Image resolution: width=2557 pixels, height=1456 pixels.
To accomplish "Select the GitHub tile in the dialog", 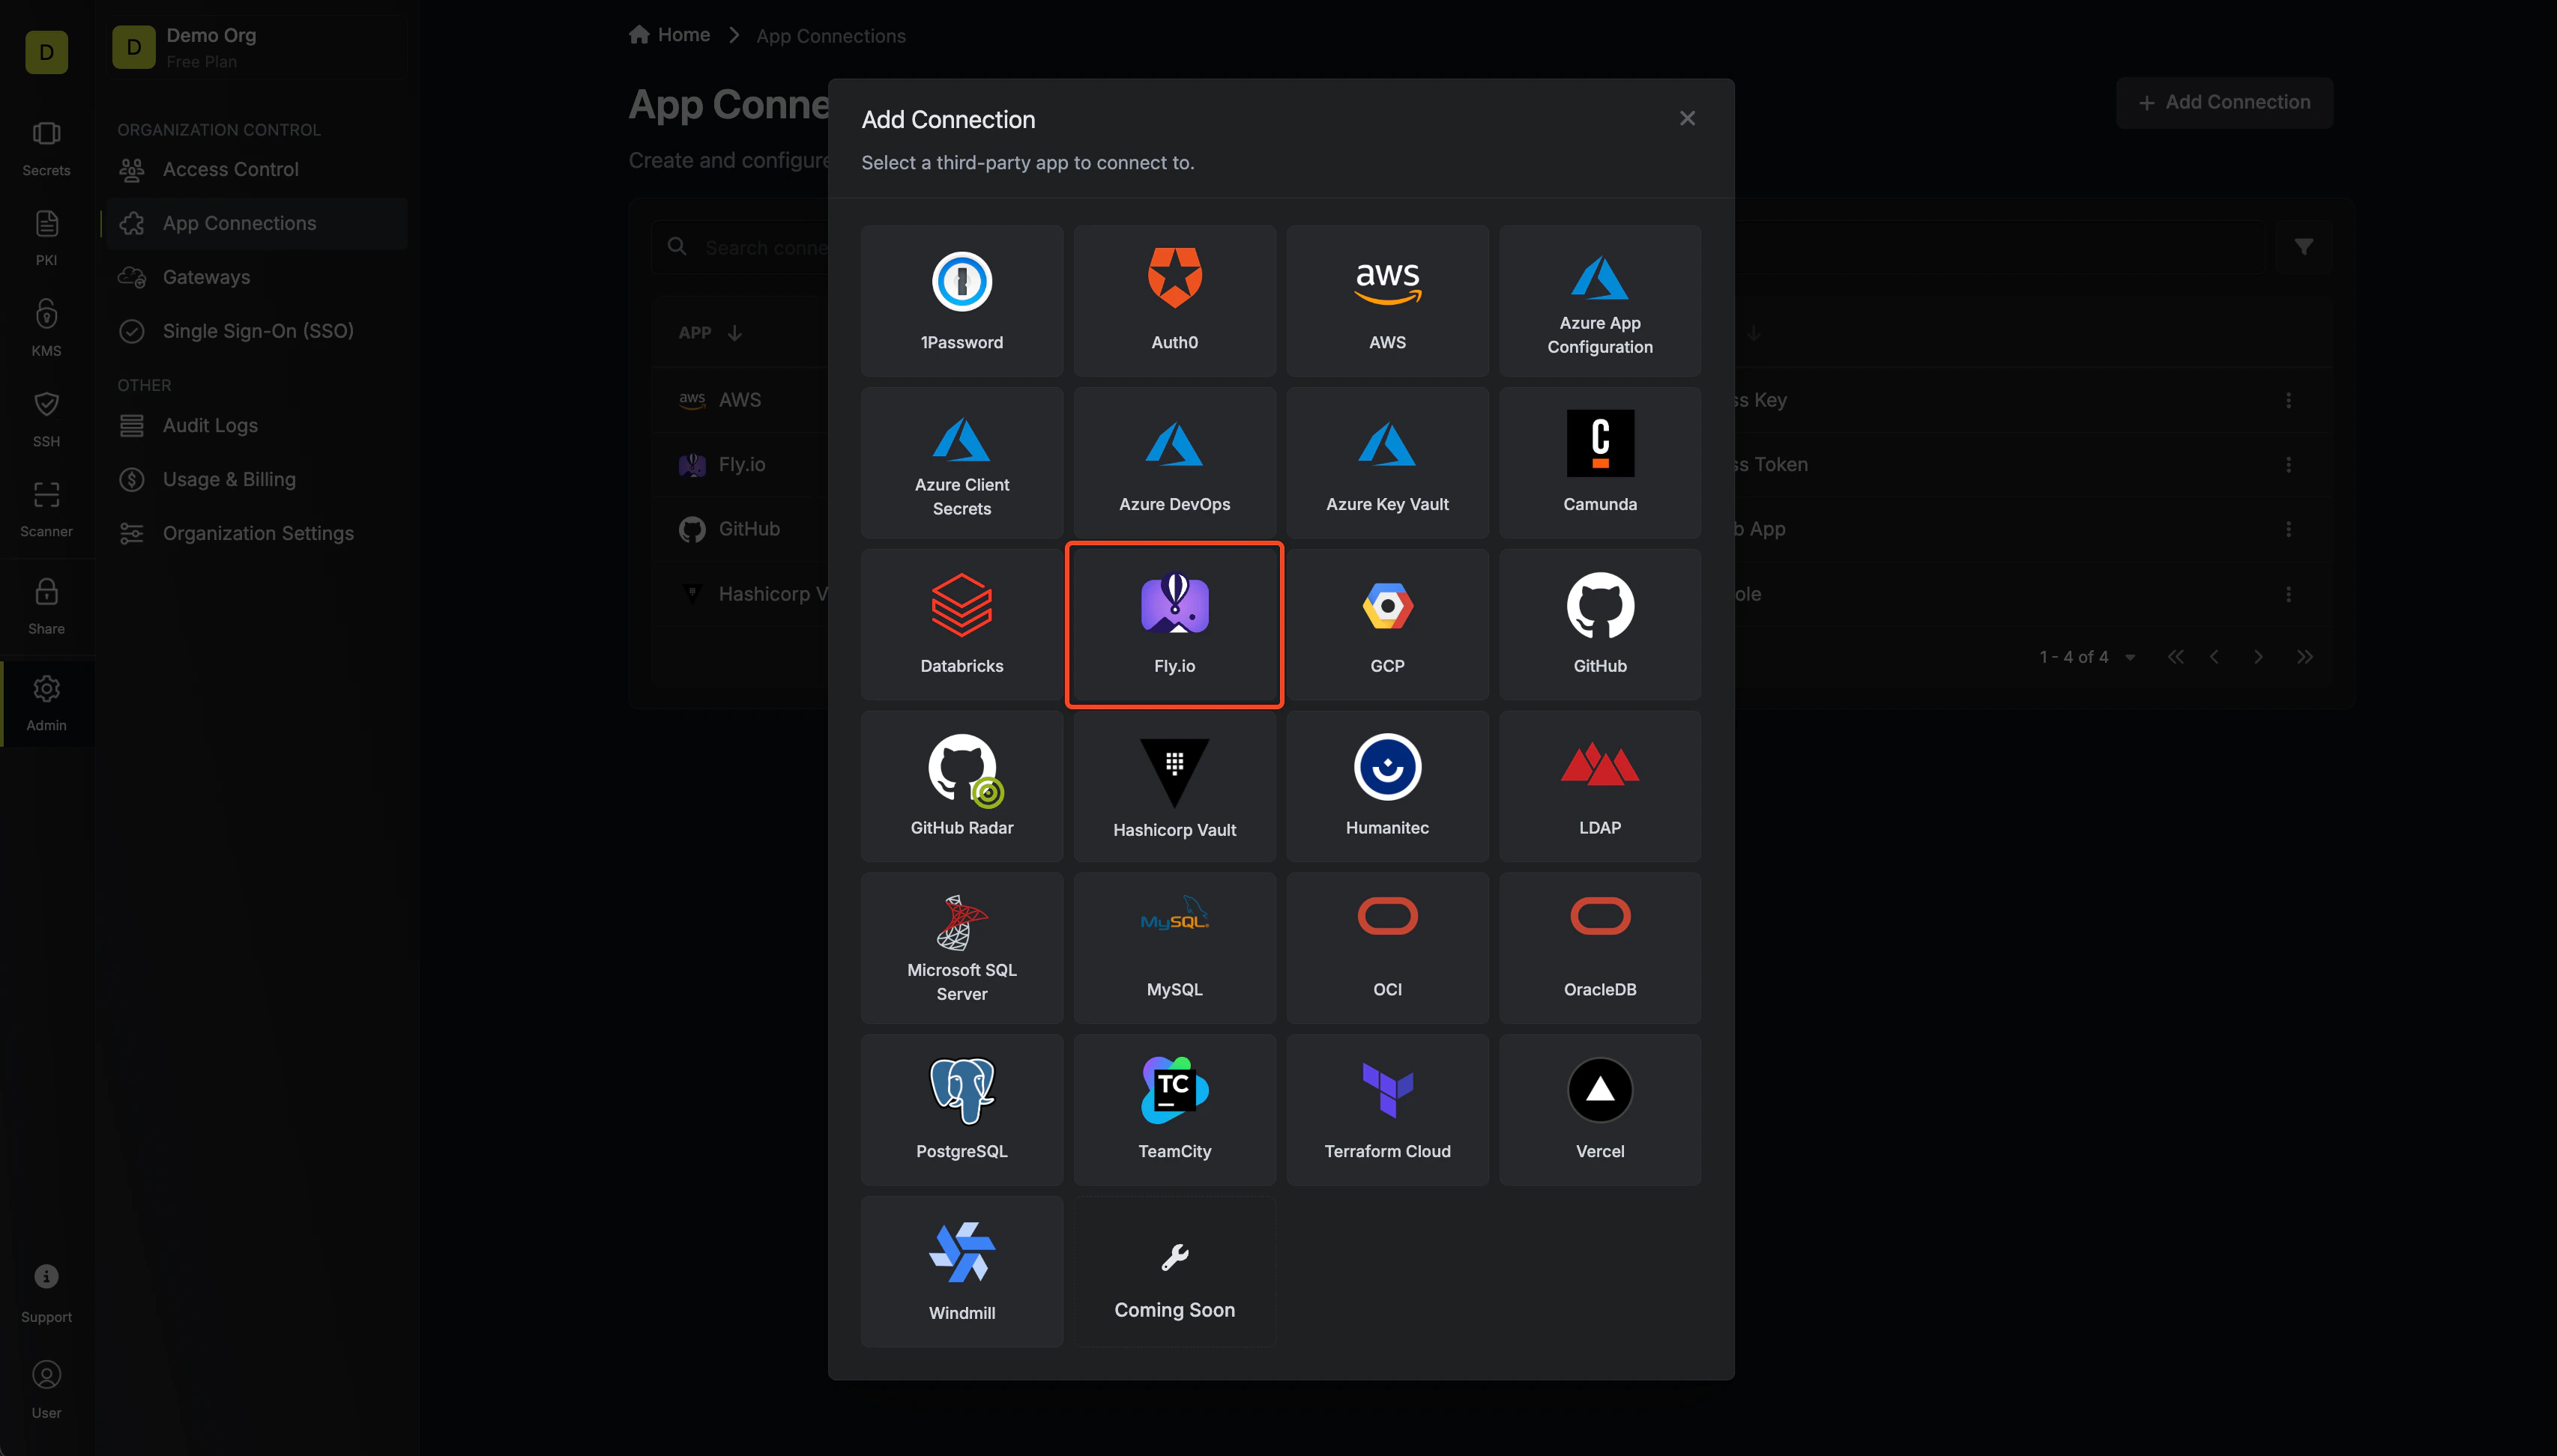I will pyautogui.click(x=1600, y=625).
